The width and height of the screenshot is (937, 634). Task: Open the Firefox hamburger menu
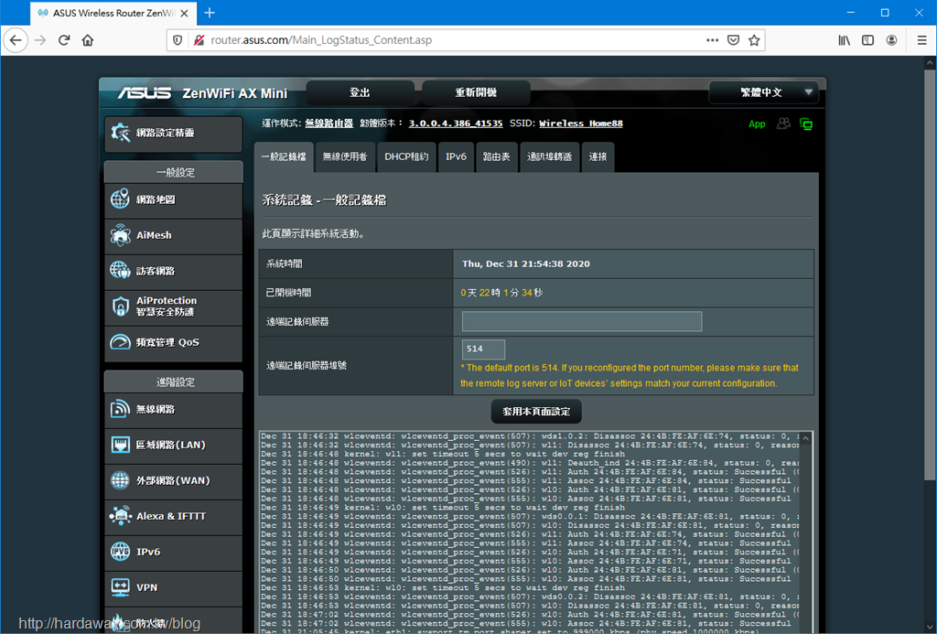tap(922, 40)
